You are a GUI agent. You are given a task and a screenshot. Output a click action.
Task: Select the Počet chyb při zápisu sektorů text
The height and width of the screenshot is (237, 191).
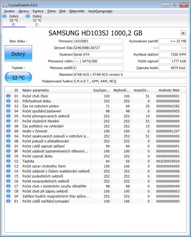(x=45, y=191)
